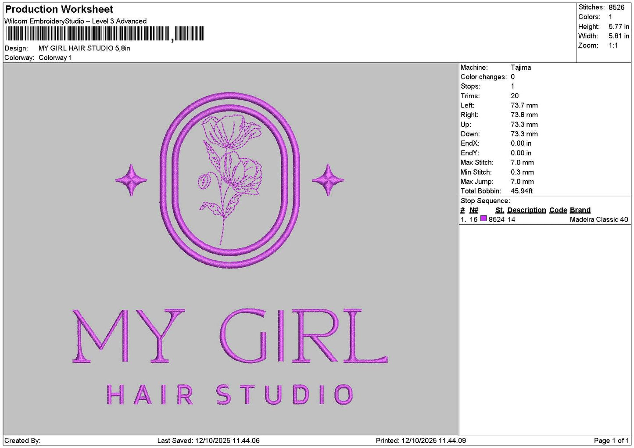634x448 pixels.
Task: Click the needle number 16 entry
Action: (473, 219)
